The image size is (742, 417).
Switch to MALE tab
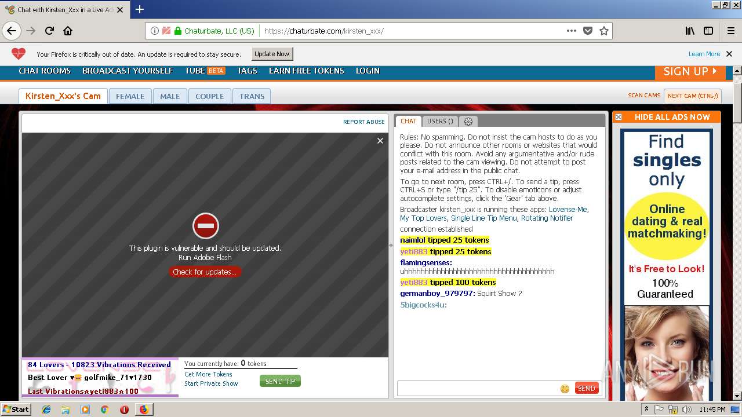point(170,96)
